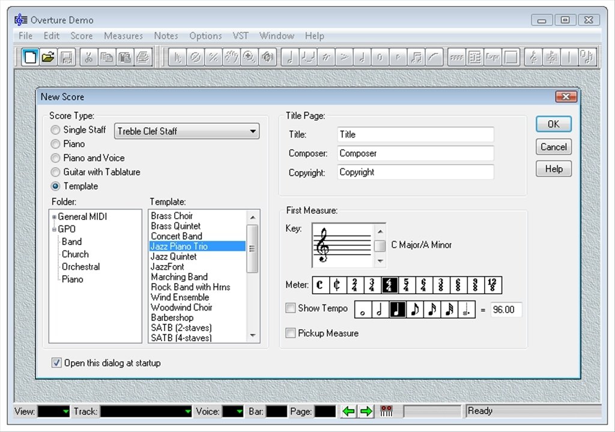Select the speaker scrub tool
The height and width of the screenshot is (432, 615).
(x=267, y=57)
